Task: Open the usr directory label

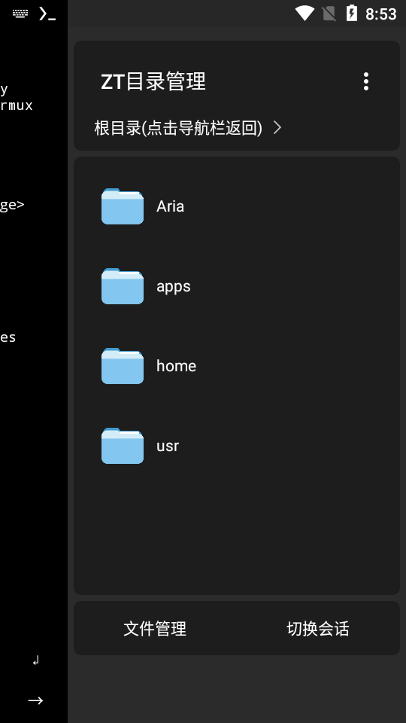Action: pyautogui.click(x=168, y=446)
